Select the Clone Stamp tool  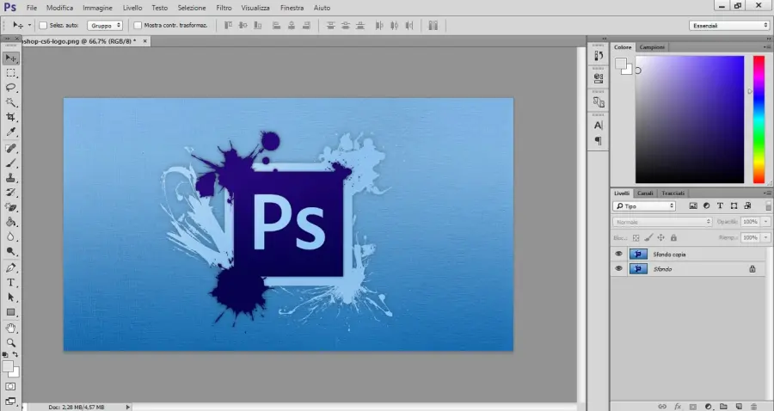11,178
